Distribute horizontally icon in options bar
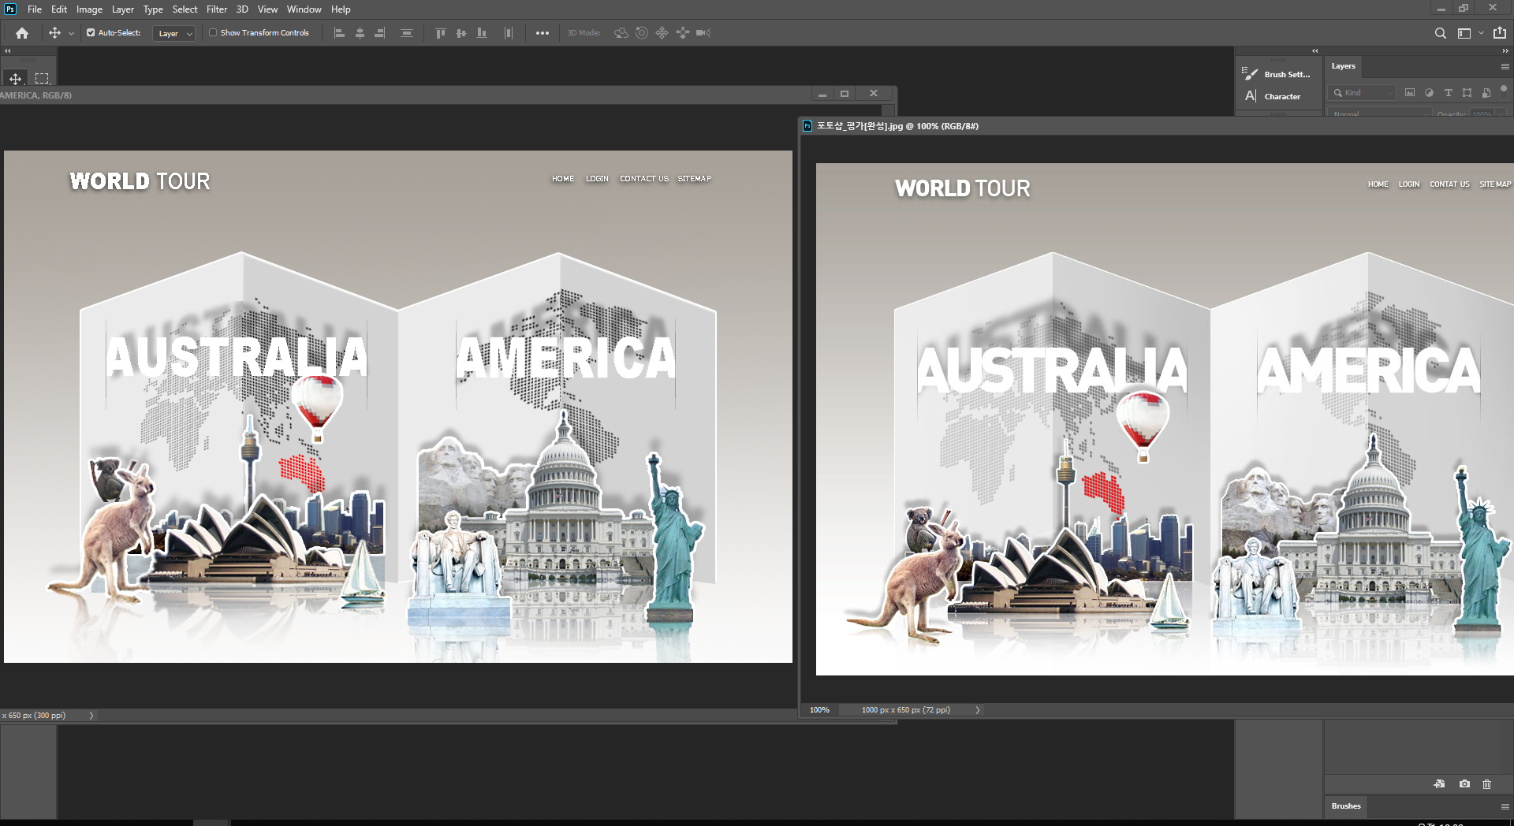The image size is (1514, 826). 509,33
